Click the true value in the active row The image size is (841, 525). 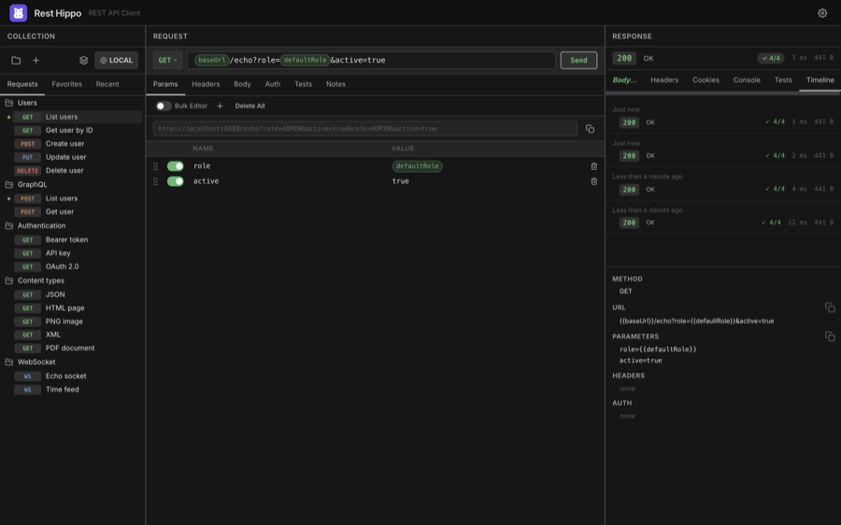(x=401, y=181)
